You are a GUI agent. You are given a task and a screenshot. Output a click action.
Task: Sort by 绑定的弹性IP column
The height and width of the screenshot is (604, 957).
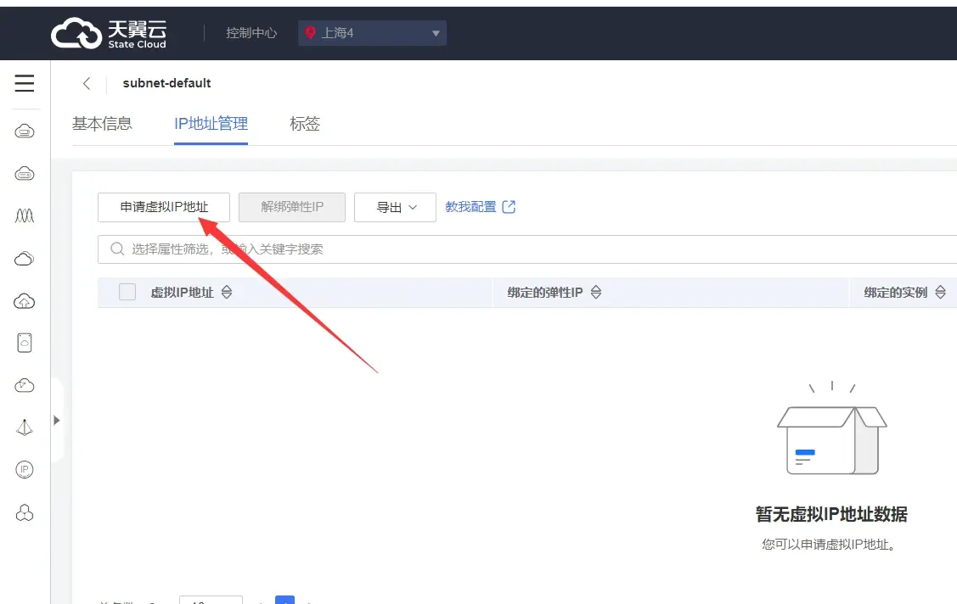tap(596, 292)
